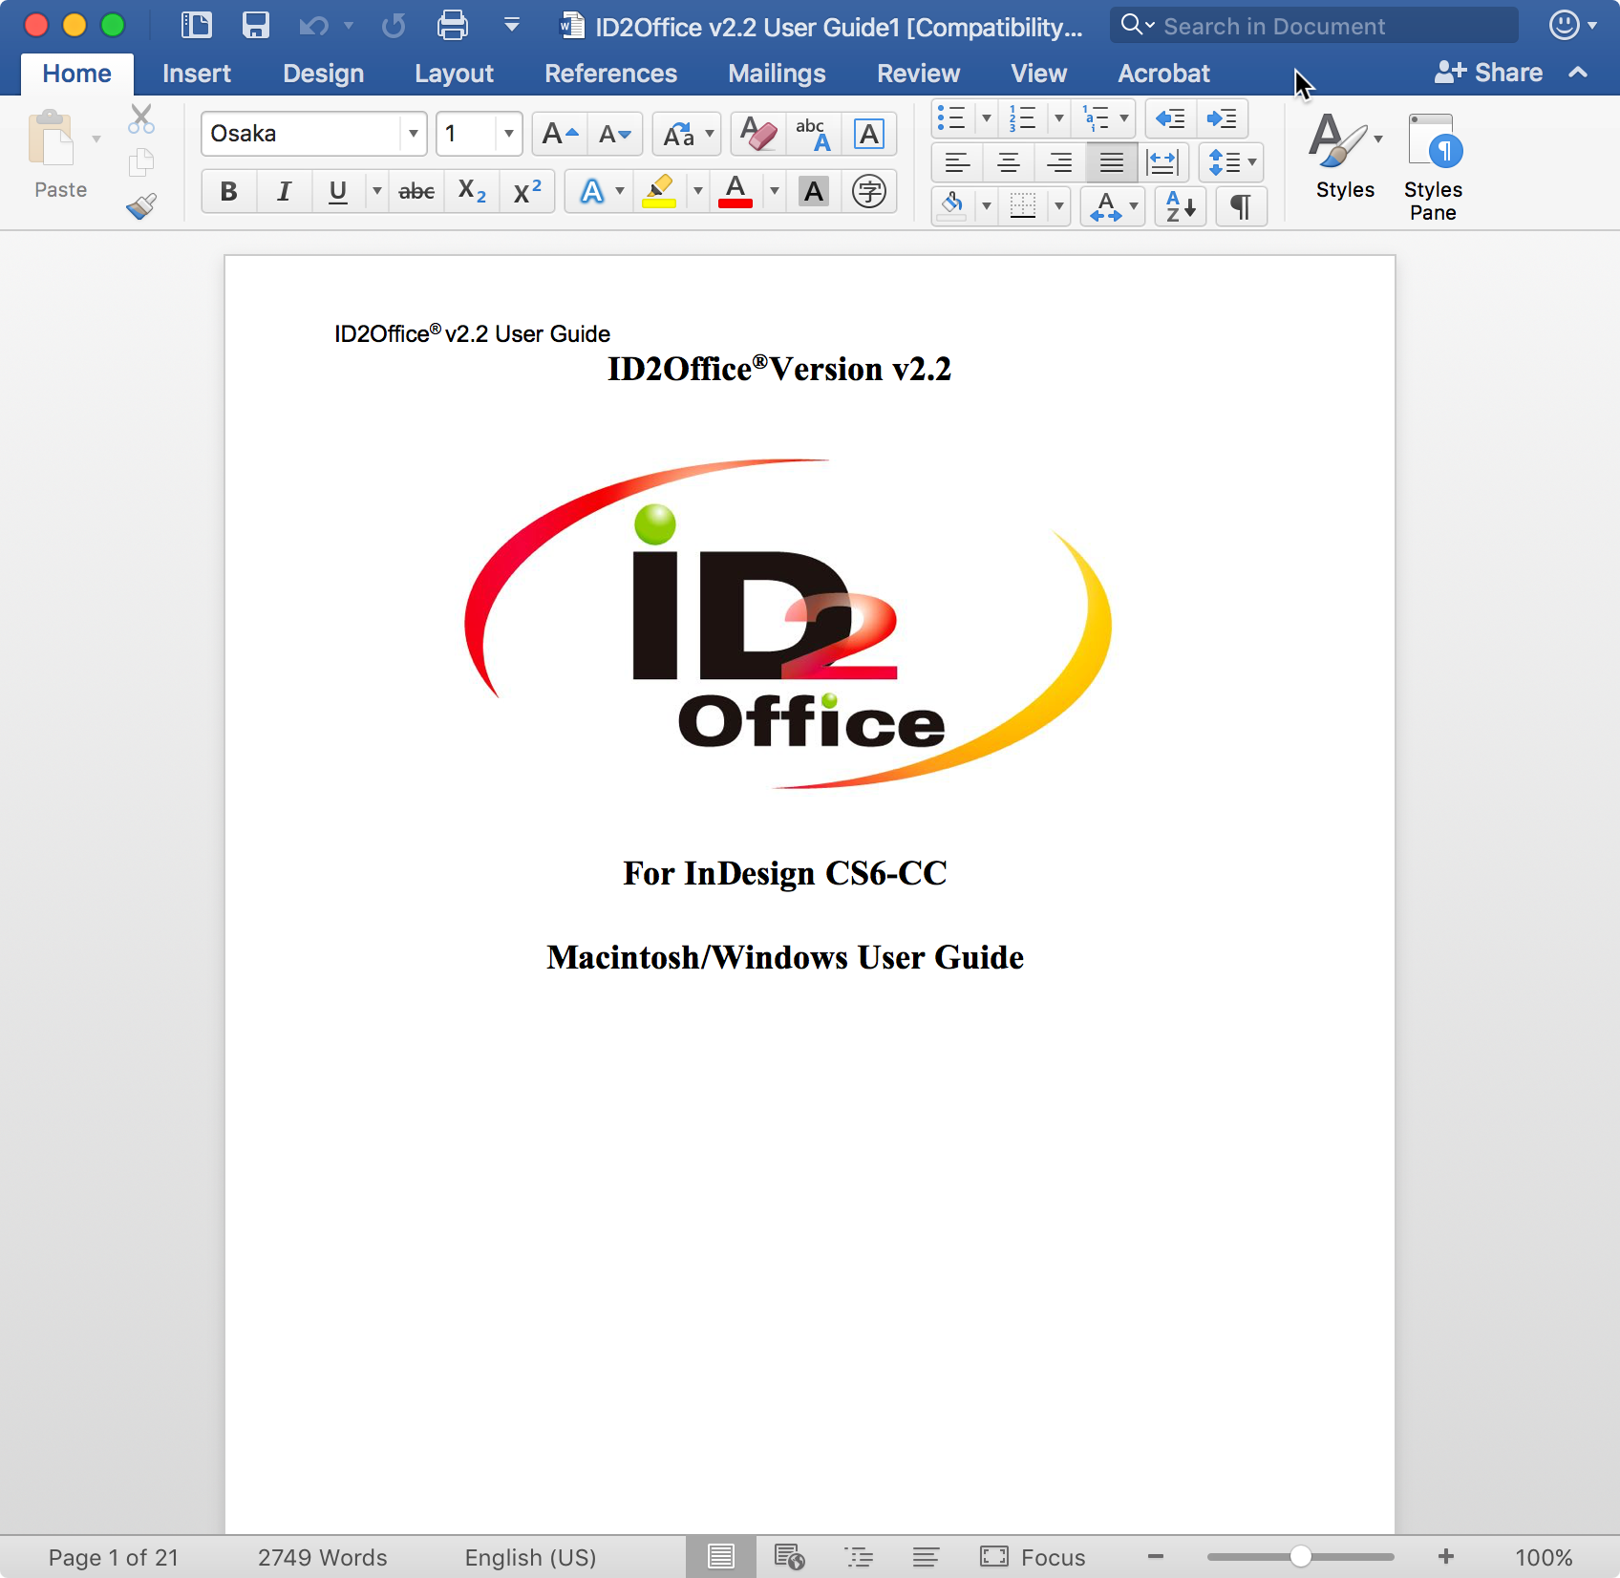Show paragraph marks
Viewport: 1620px width, 1578px height.
(x=1241, y=206)
